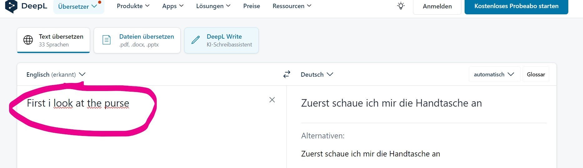Open target language dropdown Deutsch

tap(317, 74)
